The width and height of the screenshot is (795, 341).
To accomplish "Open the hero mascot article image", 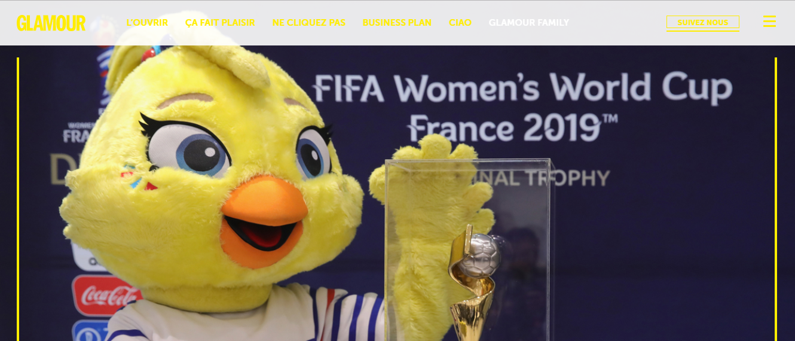I will (x=397, y=199).
